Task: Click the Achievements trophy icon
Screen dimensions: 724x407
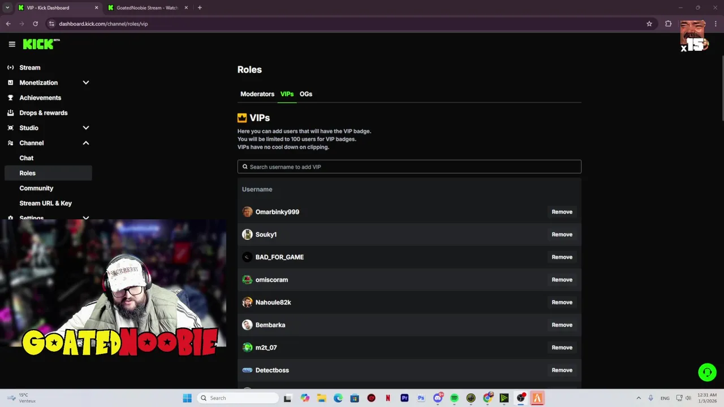Action: pos(10,98)
